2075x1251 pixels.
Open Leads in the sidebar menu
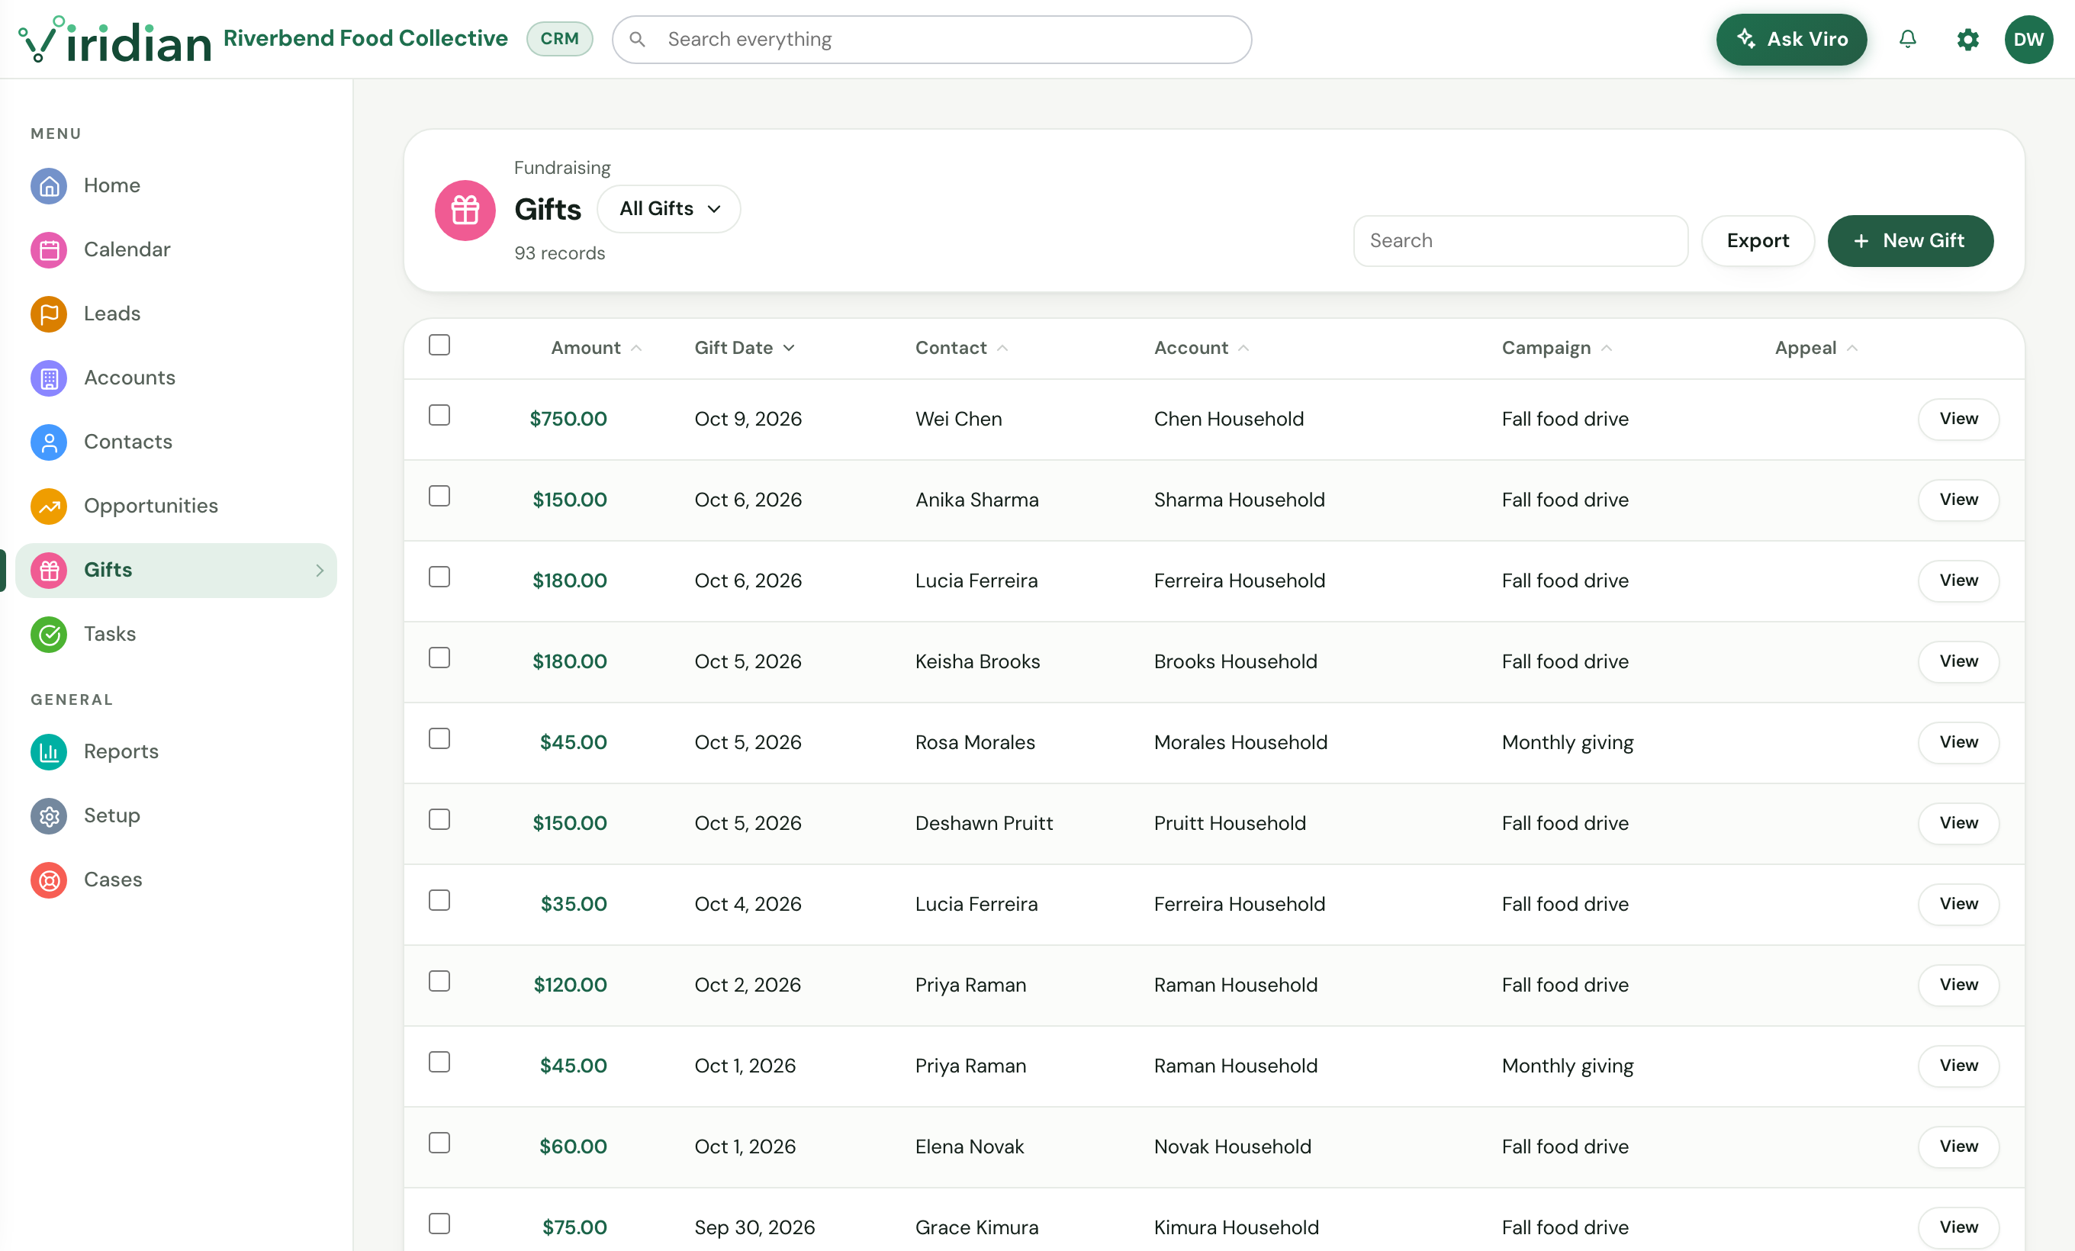coord(176,314)
